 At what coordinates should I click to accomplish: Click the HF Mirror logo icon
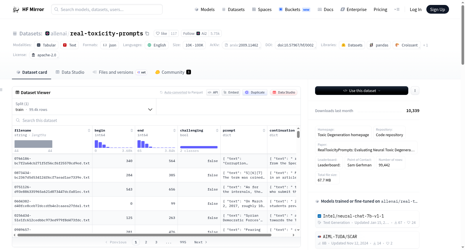click(x=16, y=9)
